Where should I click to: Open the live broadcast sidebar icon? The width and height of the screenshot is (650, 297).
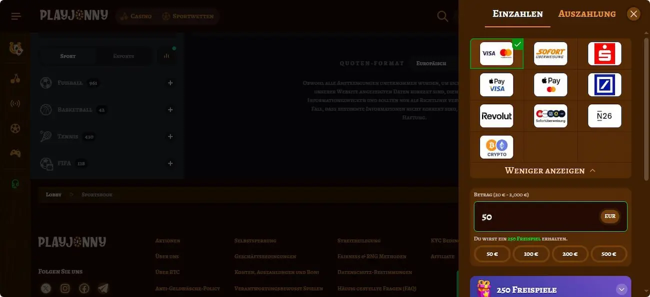tap(15, 103)
